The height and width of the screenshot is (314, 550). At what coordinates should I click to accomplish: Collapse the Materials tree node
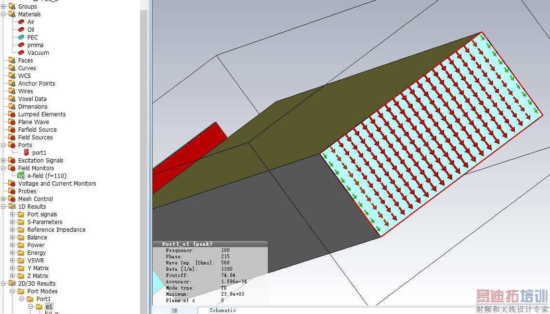coord(3,14)
